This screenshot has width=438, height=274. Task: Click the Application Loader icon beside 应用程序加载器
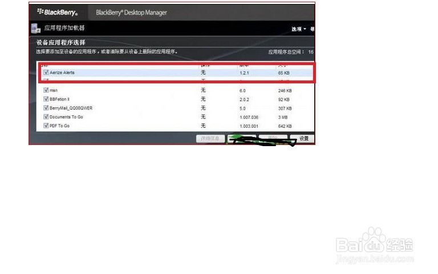35,28
